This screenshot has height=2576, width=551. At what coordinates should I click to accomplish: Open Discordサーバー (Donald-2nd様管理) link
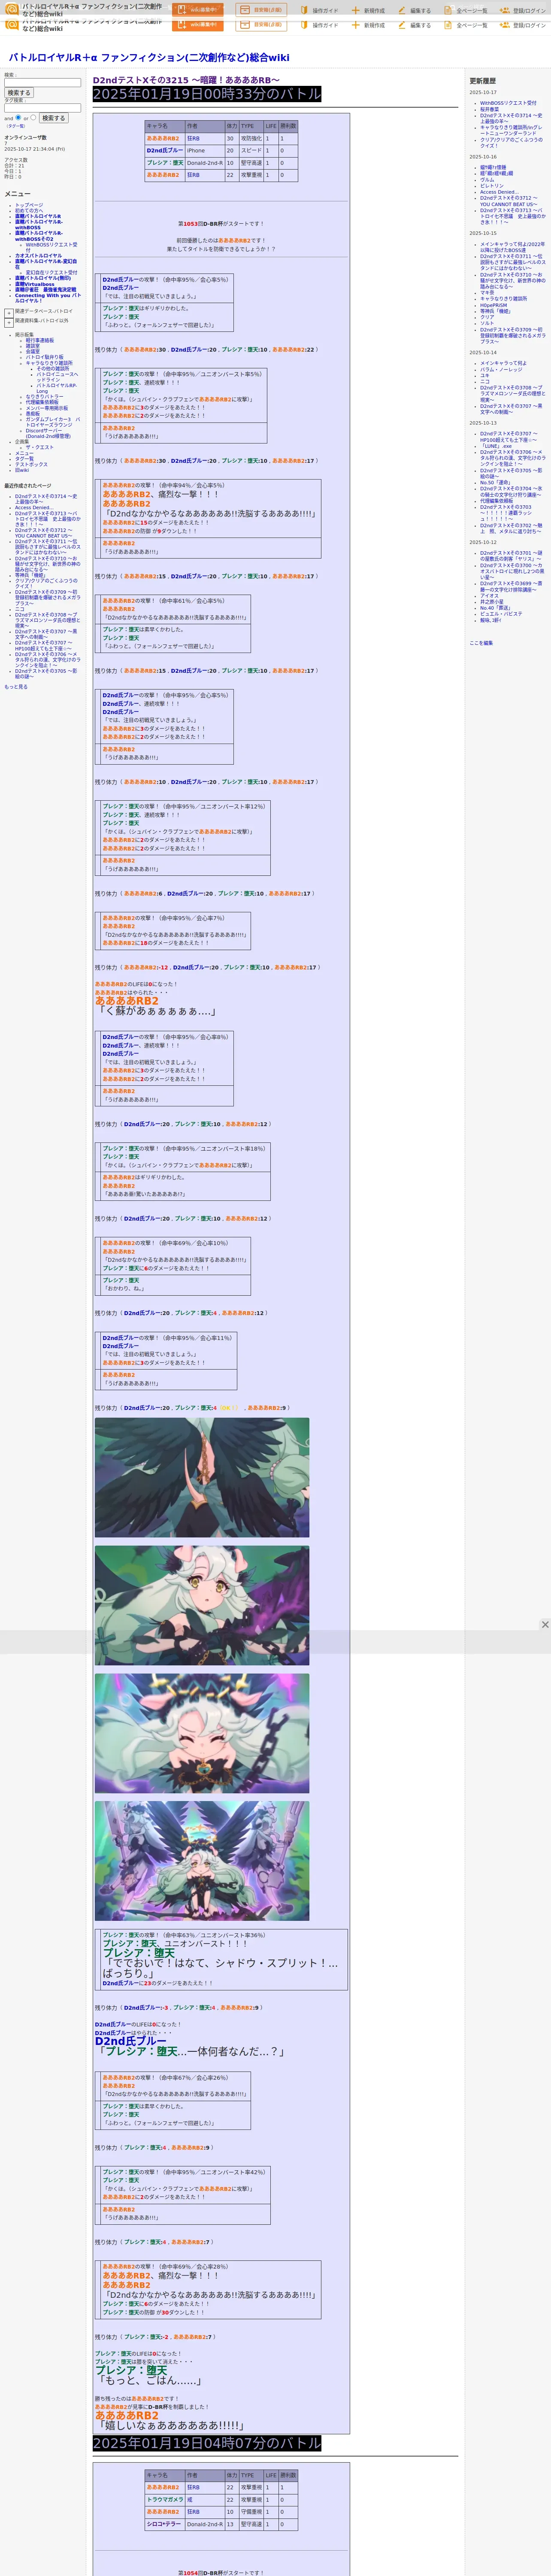48,434
